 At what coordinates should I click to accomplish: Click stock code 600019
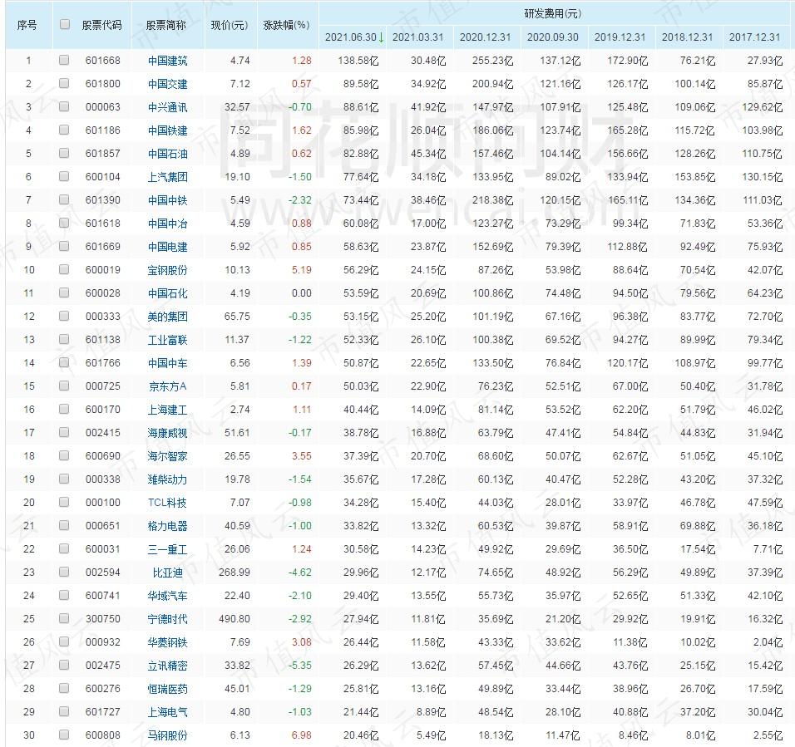pyautogui.click(x=103, y=270)
